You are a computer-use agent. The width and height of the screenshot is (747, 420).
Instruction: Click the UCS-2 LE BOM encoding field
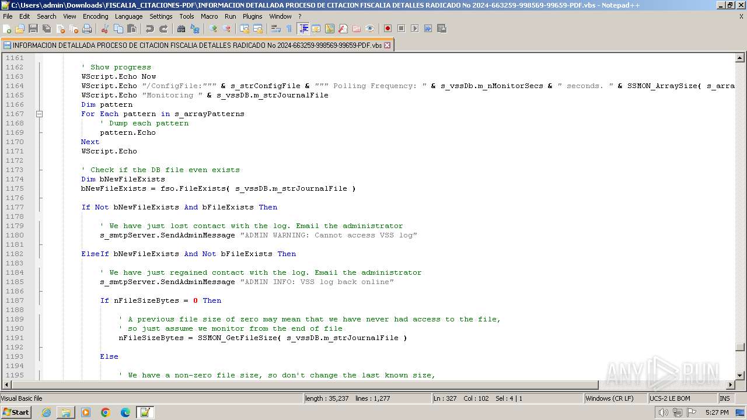click(x=682, y=398)
